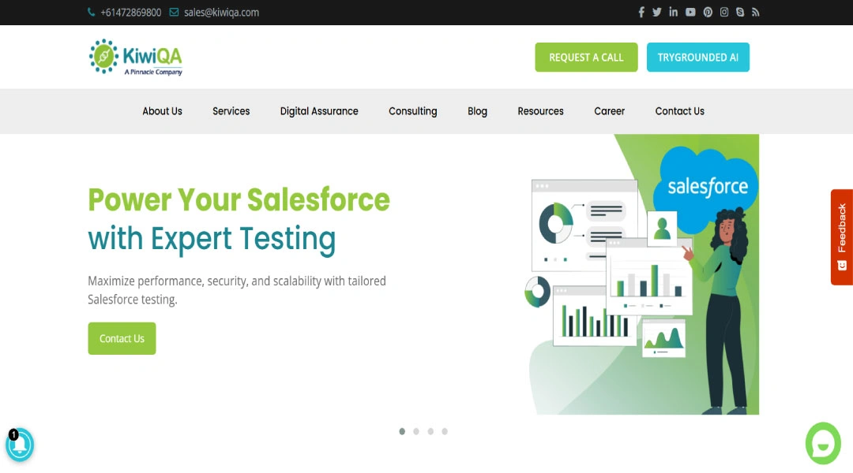Open the Pinterest social icon
The height and width of the screenshot is (473, 853).
pos(708,12)
